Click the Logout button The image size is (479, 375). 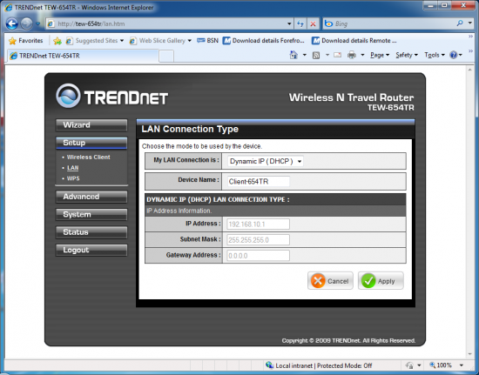coord(91,251)
